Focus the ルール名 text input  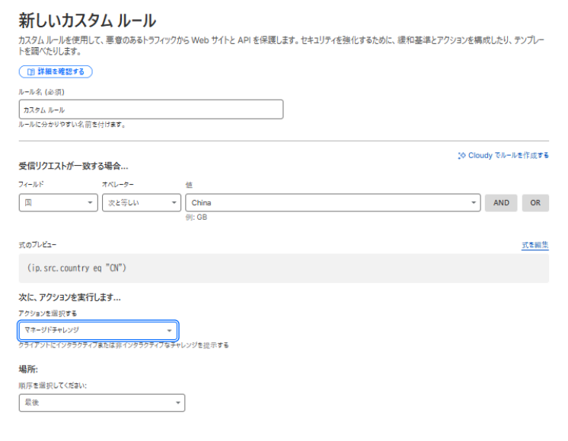tap(151, 109)
